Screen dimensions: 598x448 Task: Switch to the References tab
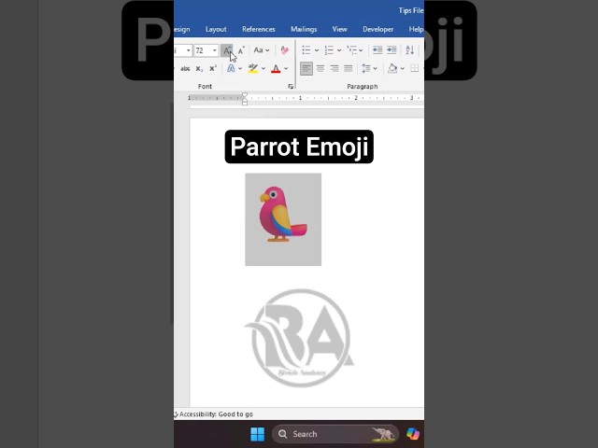[x=259, y=29]
